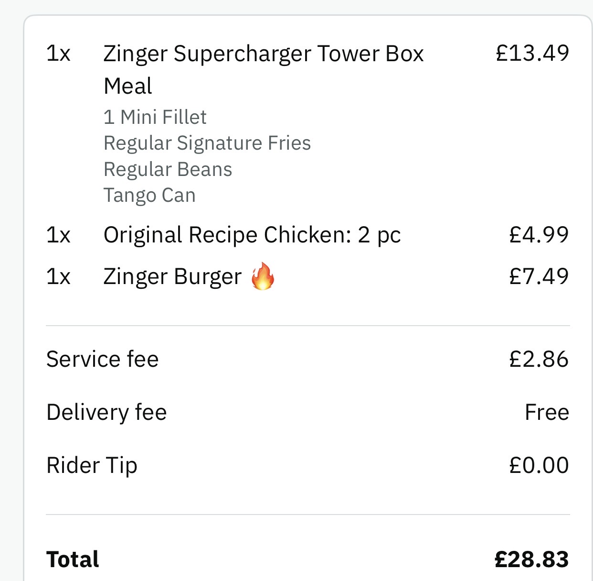Viewport: 593px width, 581px height.
Task: Select the 1 Mini Fillet option line
Action: [x=155, y=117]
